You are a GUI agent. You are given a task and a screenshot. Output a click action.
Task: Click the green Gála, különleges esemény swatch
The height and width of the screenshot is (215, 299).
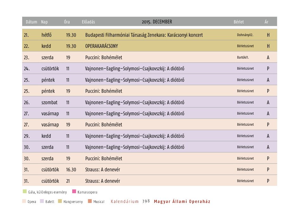25,192
